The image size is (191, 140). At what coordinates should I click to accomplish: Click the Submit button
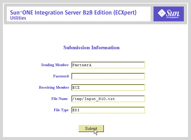[91, 128]
